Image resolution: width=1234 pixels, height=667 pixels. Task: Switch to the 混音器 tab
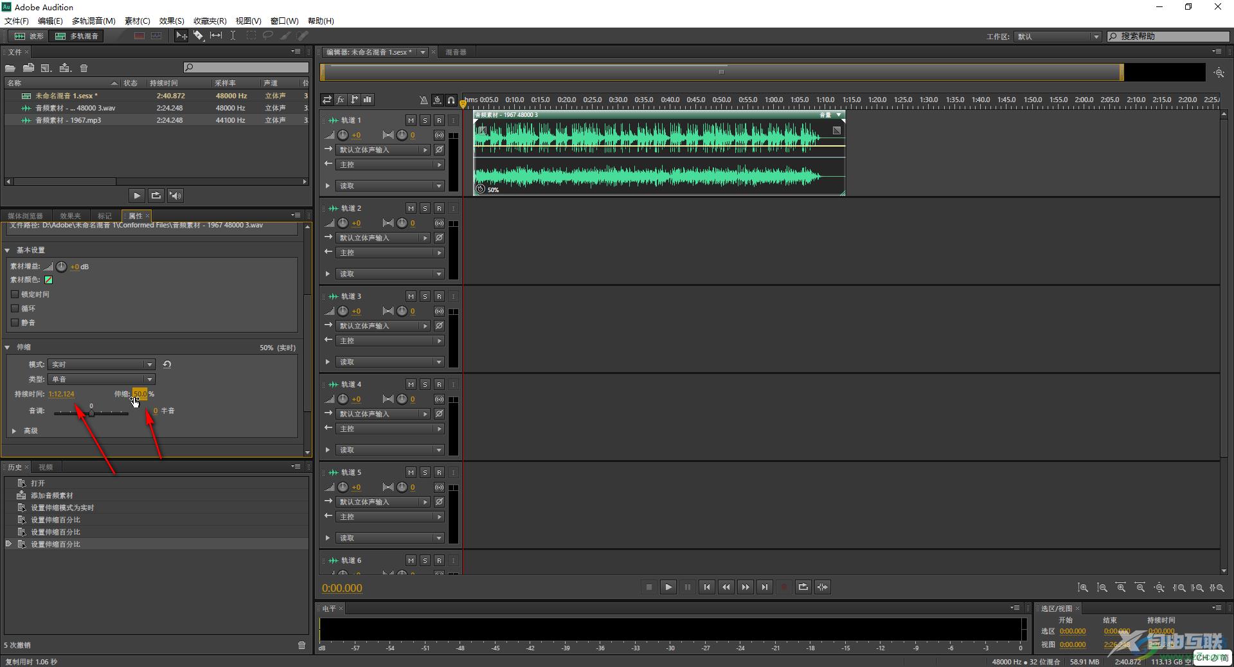(x=456, y=52)
